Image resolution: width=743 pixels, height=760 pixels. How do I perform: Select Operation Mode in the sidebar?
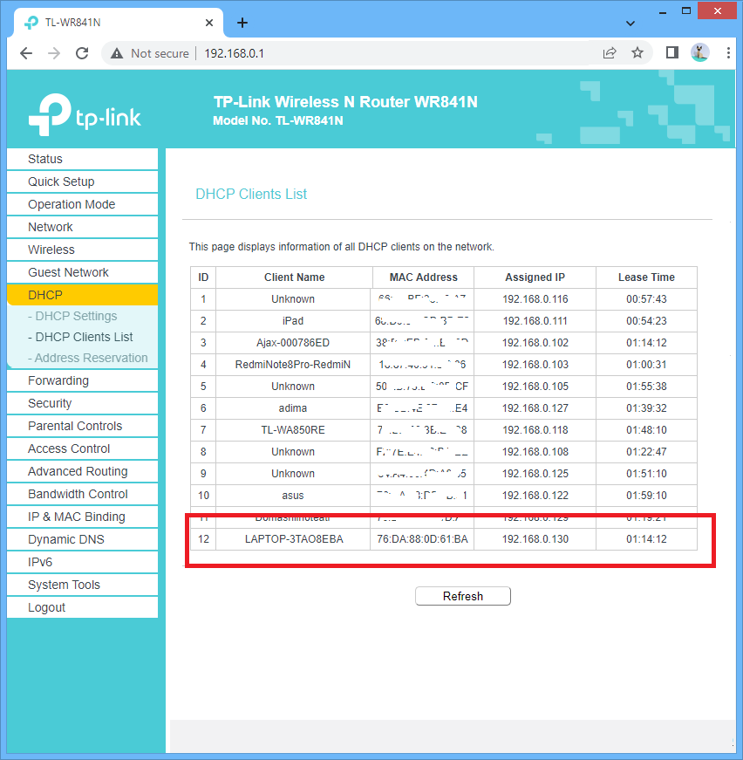[x=82, y=204]
